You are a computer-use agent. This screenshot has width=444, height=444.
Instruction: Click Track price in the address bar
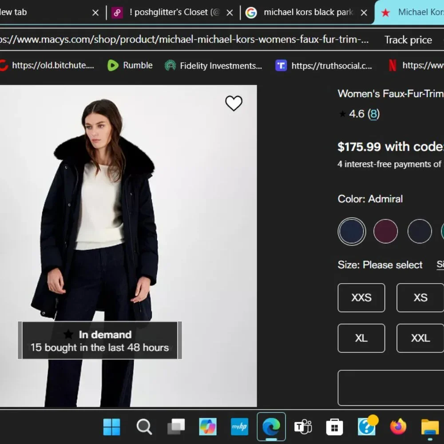point(408,40)
